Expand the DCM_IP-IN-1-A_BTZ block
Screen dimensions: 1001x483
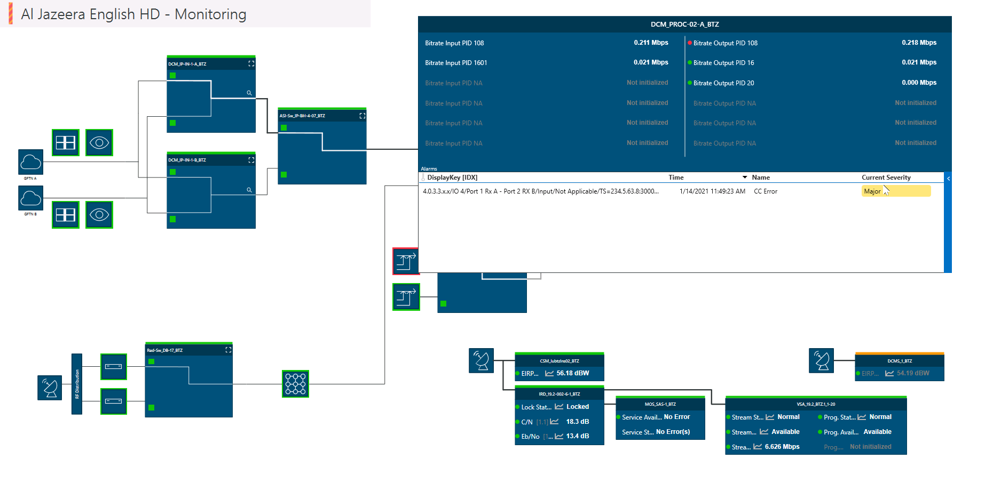click(251, 63)
